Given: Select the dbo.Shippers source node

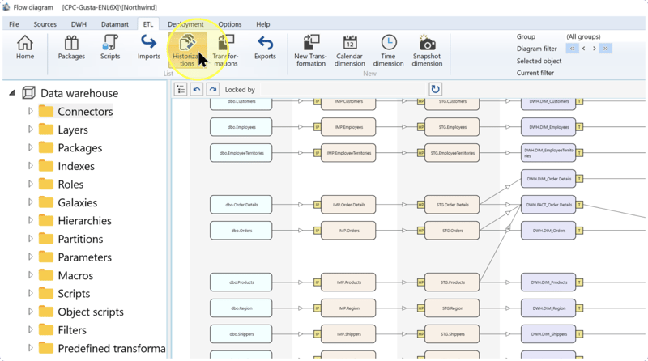Looking at the screenshot, I should (x=241, y=334).
